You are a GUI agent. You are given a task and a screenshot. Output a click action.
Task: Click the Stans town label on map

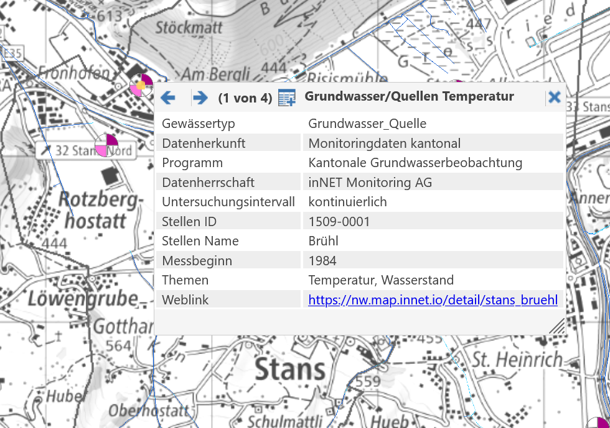[x=291, y=370]
